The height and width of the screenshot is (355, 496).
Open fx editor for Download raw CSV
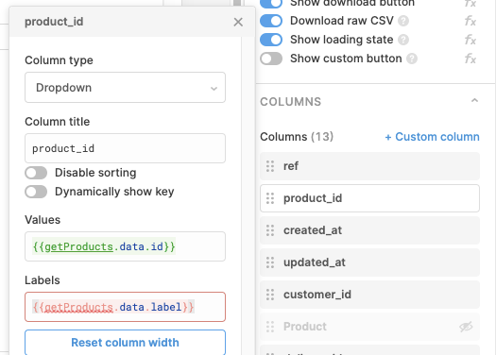coord(470,21)
